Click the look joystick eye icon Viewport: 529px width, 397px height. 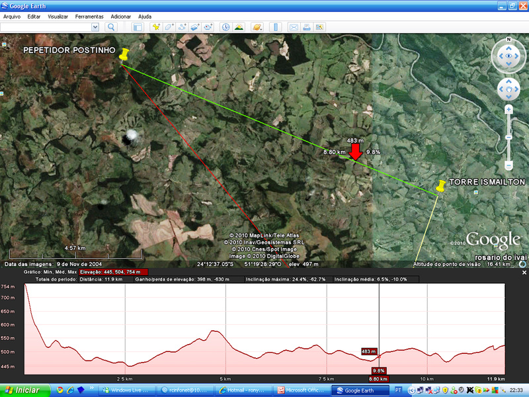pyautogui.click(x=509, y=56)
